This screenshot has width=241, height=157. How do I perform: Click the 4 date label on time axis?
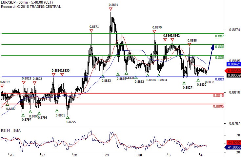[201, 155]
